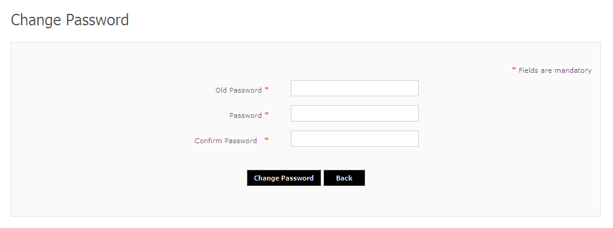The height and width of the screenshot is (228, 613).
Task: Click the Password label beside middle field
Action: tap(246, 116)
